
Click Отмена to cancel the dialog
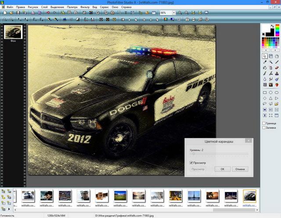tap(240, 169)
